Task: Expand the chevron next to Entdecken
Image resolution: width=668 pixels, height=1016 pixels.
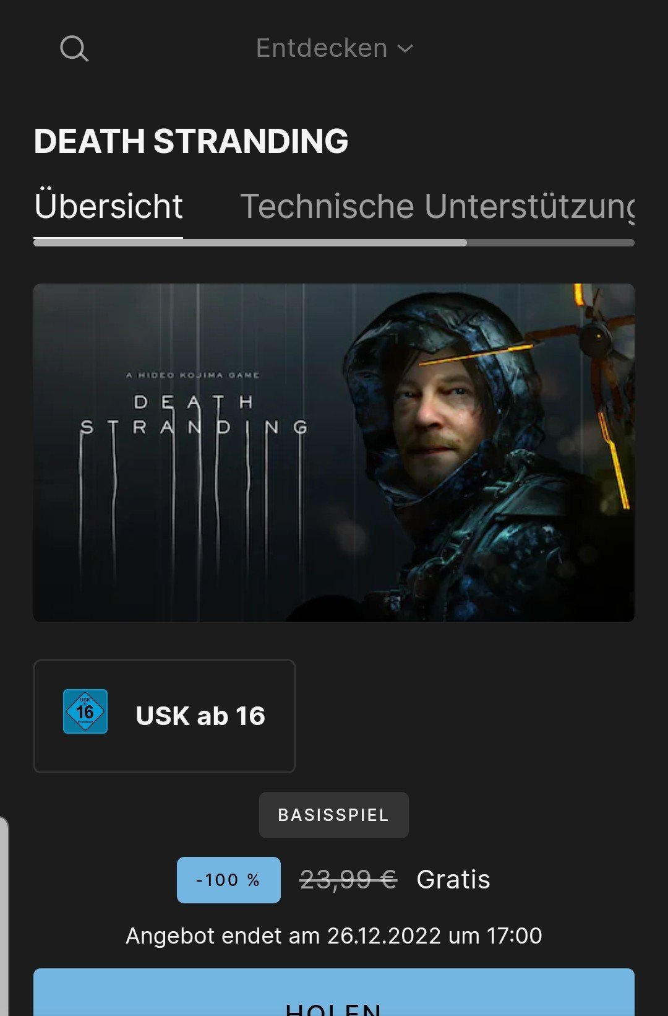Action: tap(405, 49)
